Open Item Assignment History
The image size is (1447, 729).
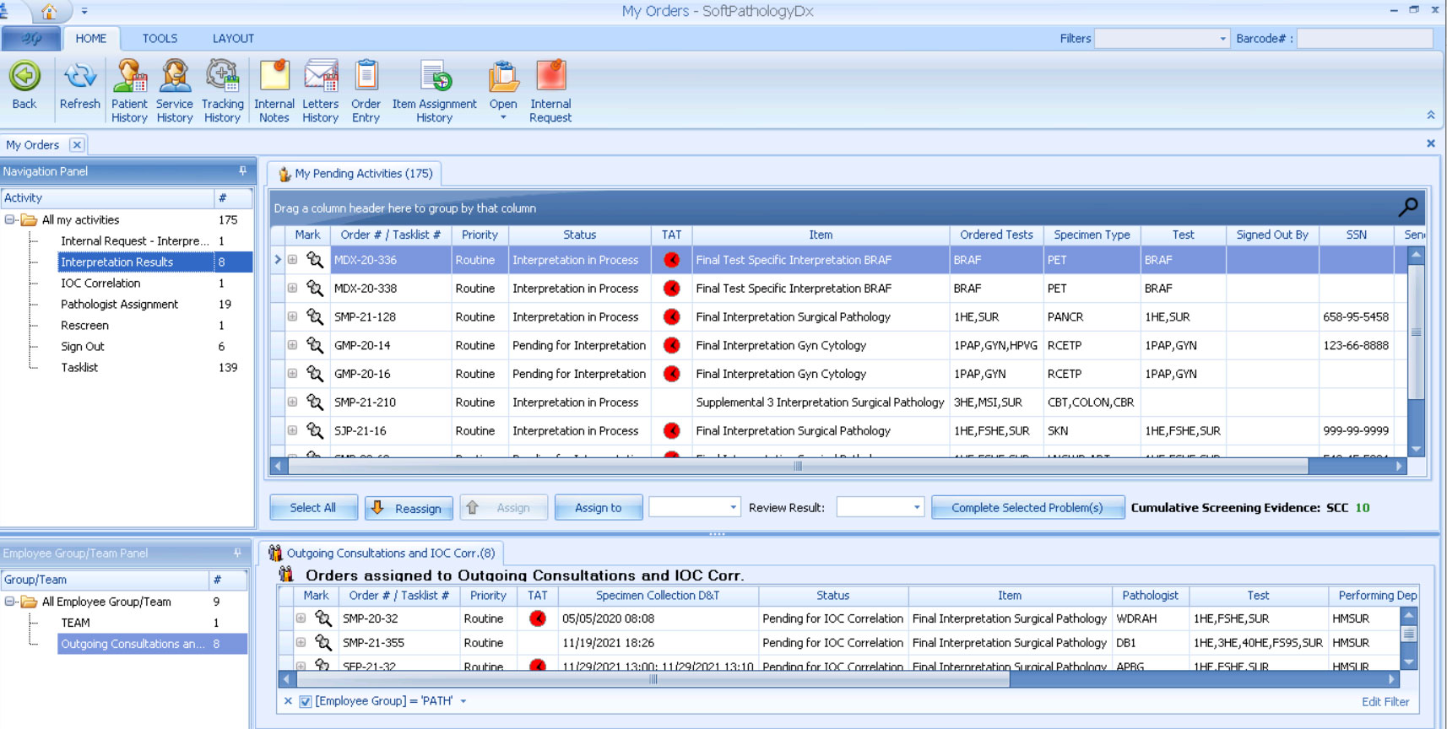click(435, 77)
